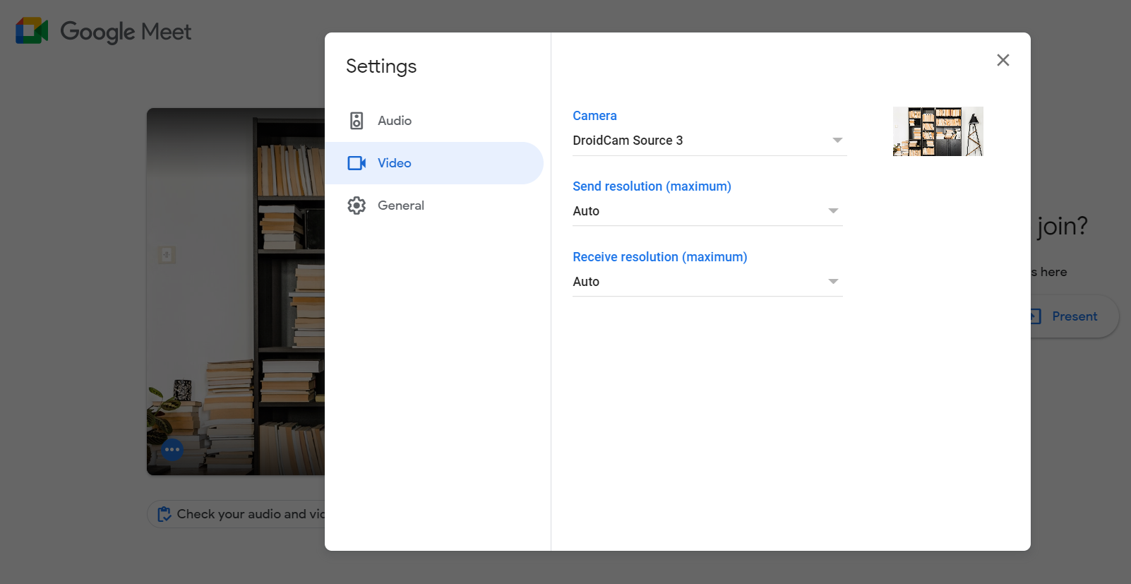Click the clipboard check icon
Image resolution: width=1131 pixels, height=584 pixels.
(164, 514)
